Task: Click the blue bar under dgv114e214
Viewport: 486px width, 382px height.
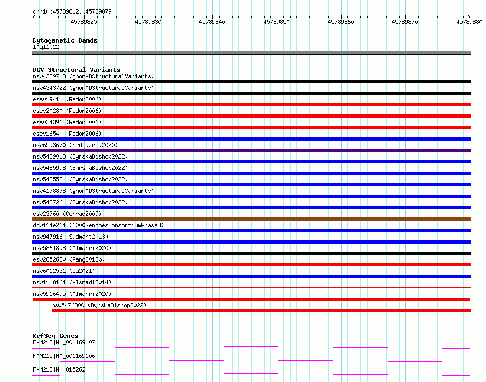Action: [x=251, y=231]
